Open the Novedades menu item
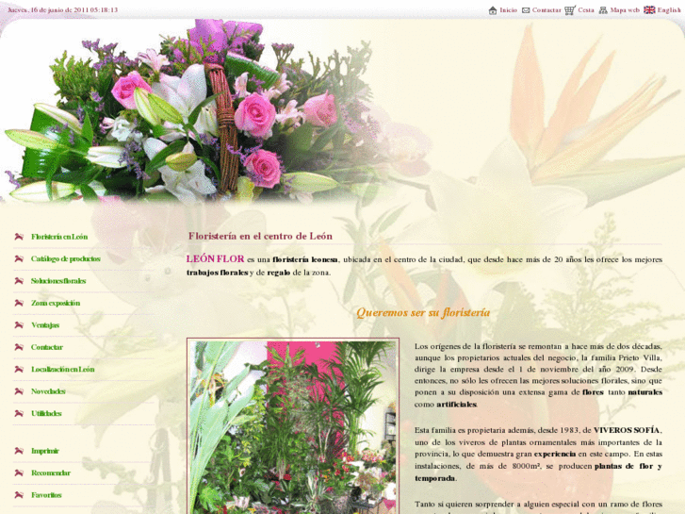 (x=48, y=391)
